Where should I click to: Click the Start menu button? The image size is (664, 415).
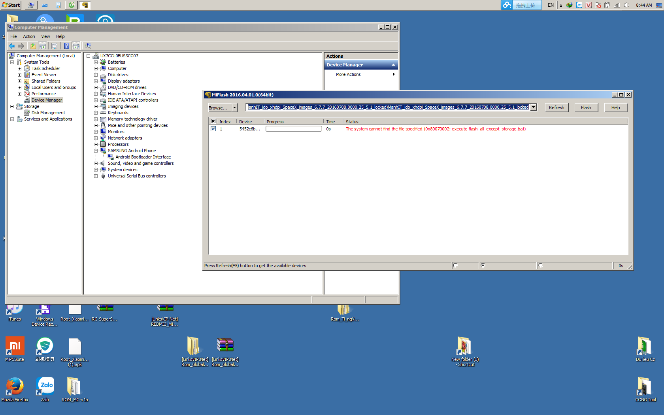11,5
